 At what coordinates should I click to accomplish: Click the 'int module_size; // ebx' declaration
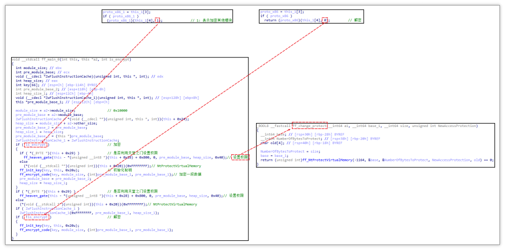click(x=31, y=68)
